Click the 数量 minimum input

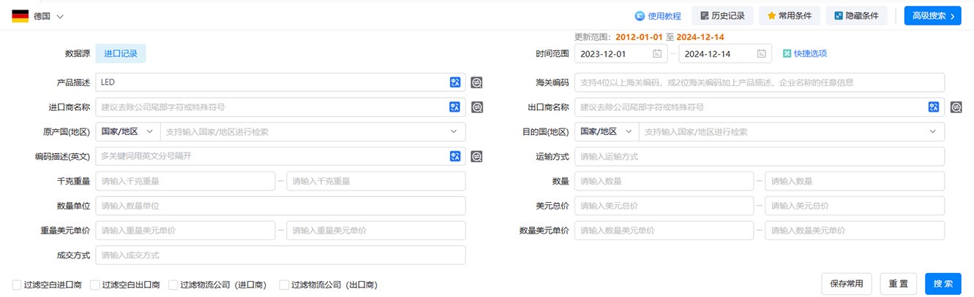click(x=664, y=181)
